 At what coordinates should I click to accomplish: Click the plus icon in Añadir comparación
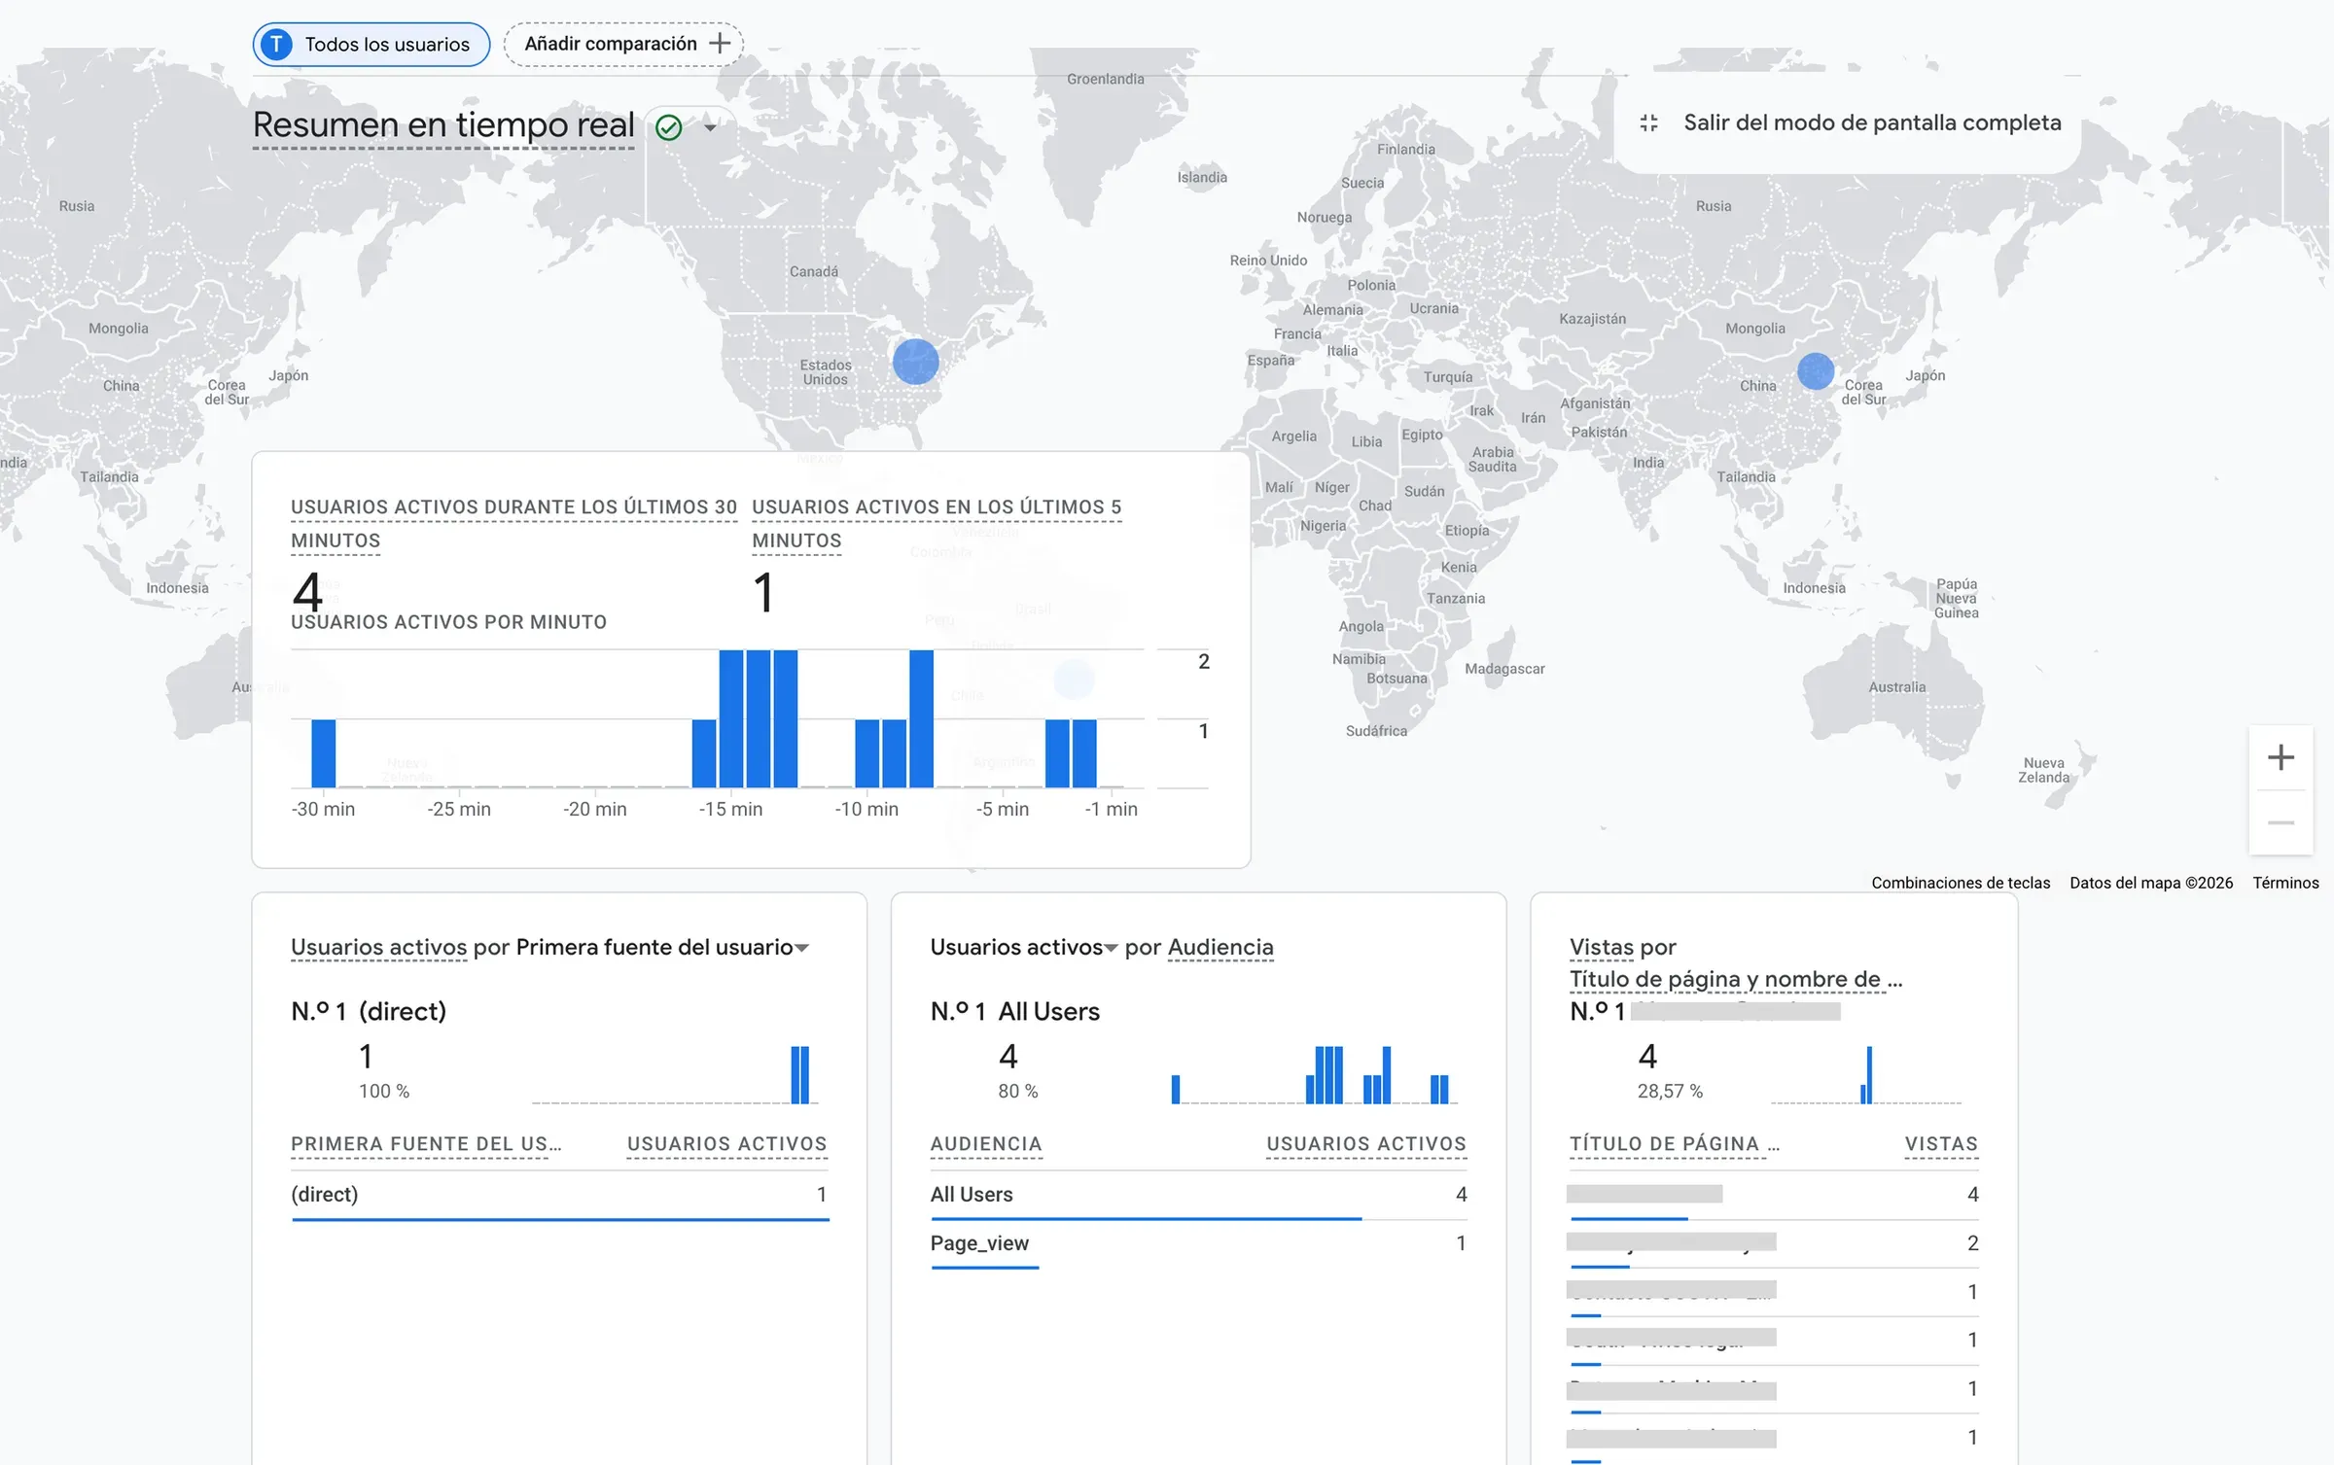[720, 44]
